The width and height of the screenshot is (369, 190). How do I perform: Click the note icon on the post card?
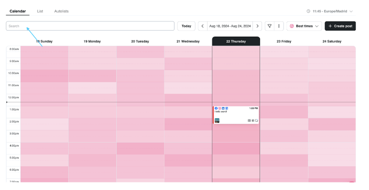[x=256, y=121]
